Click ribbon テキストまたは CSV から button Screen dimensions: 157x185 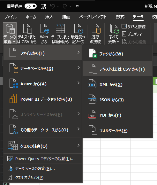27,34
